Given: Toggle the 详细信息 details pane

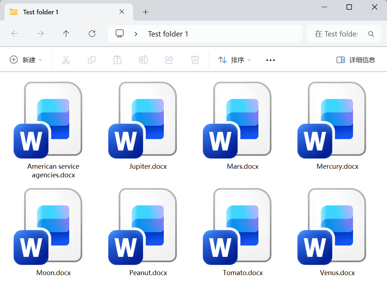Looking at the screenshot, I should [355, 60].
